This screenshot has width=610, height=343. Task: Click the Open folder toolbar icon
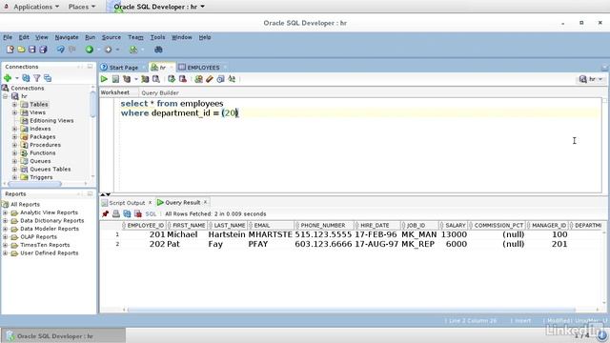21,50
